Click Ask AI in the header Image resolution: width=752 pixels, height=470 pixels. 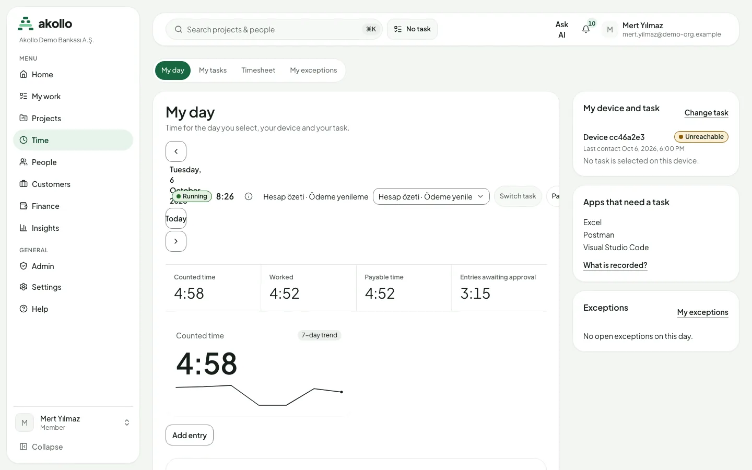pos(562,30)
